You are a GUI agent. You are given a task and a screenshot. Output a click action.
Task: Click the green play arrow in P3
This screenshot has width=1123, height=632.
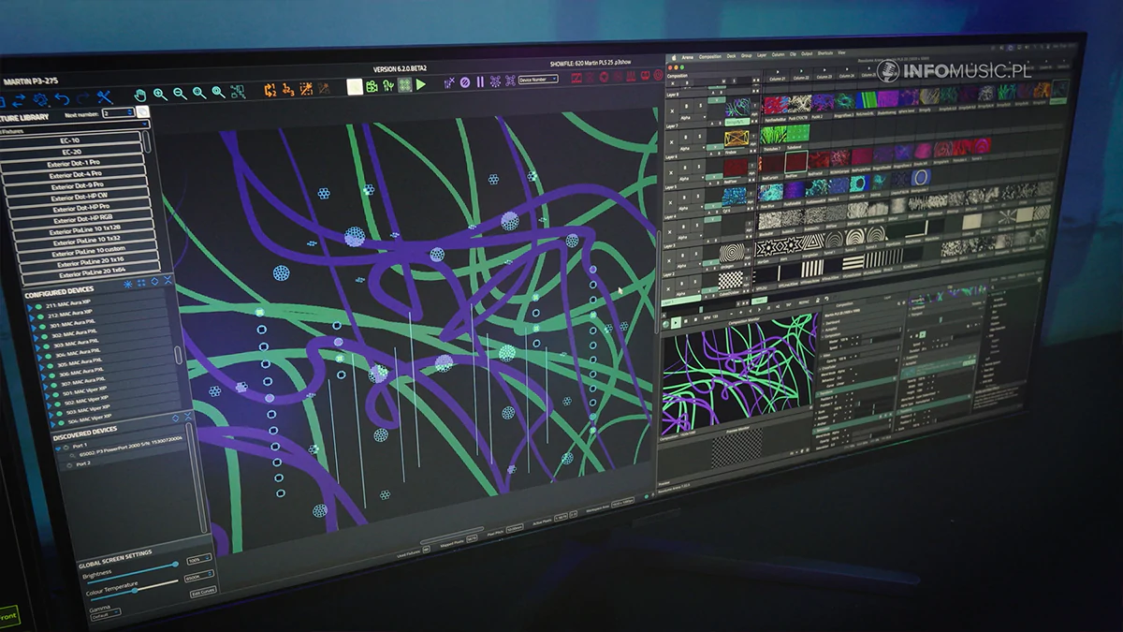point(421,84)
